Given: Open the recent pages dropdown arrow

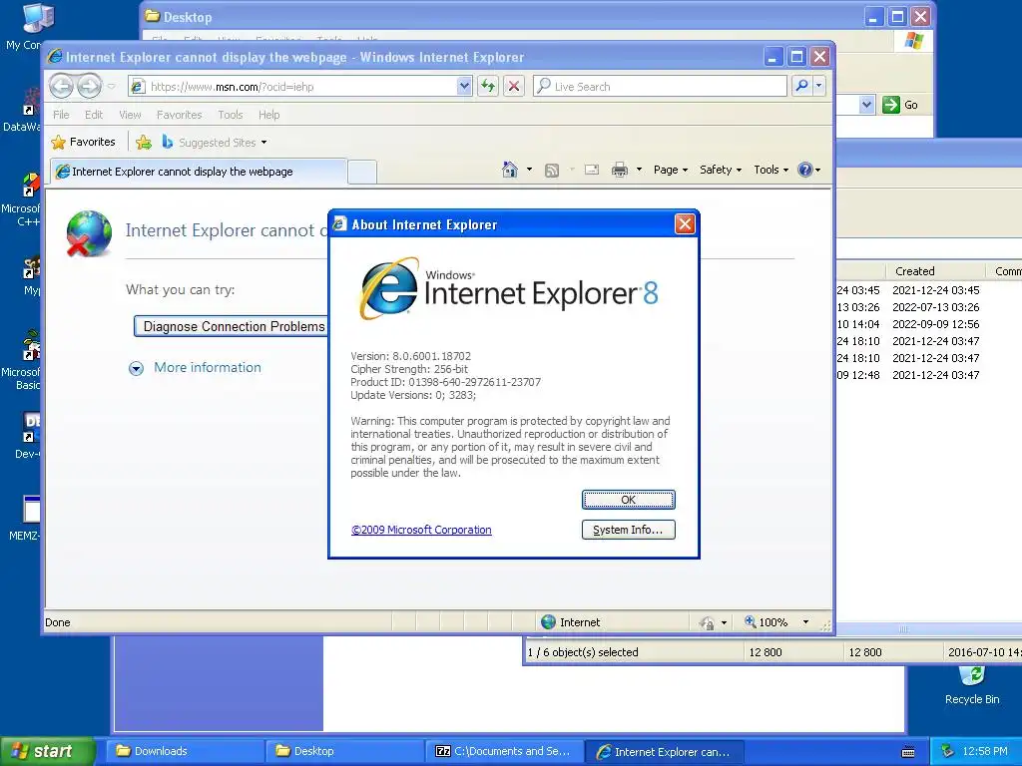Looking at the screenshot, I should click(112, 86).
